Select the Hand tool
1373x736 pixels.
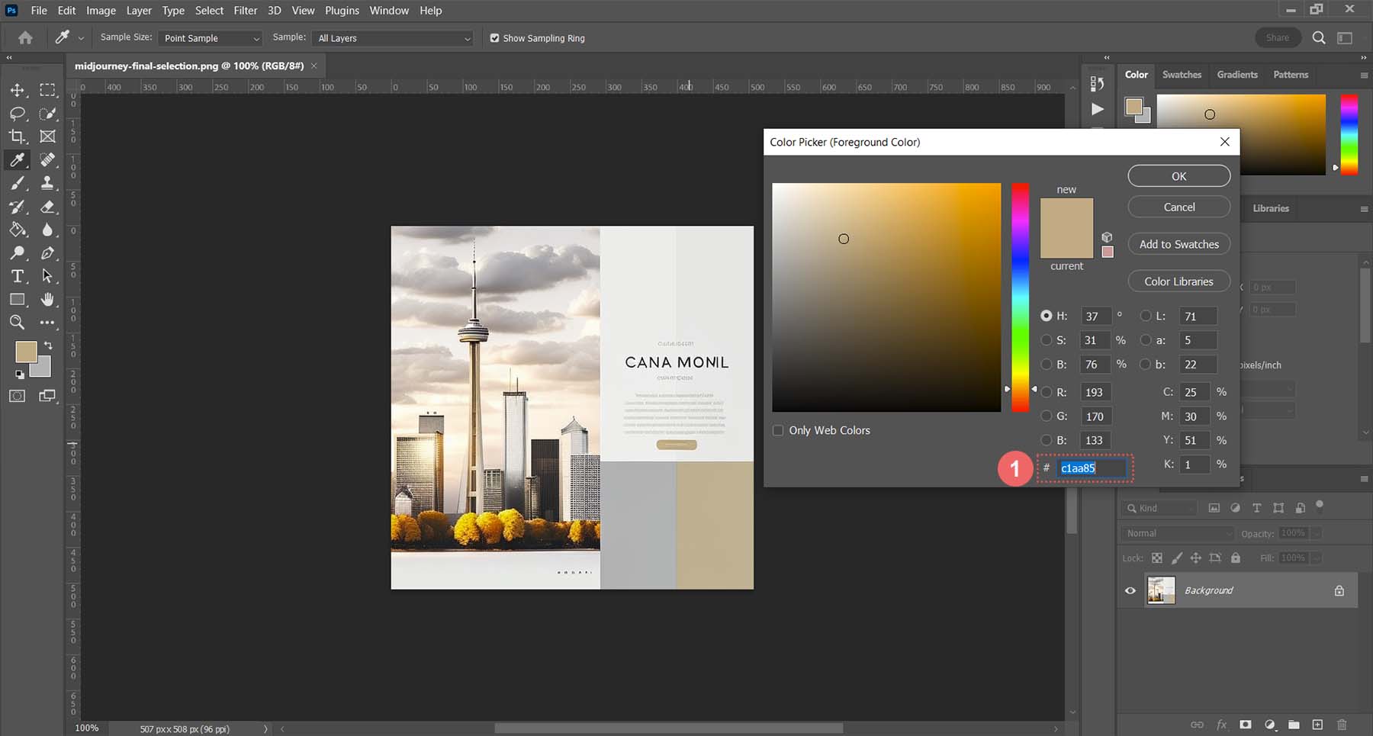[x=47, y=299]
